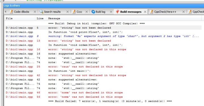Click the Cccc tab pencil icon

[x=74, y=12]
